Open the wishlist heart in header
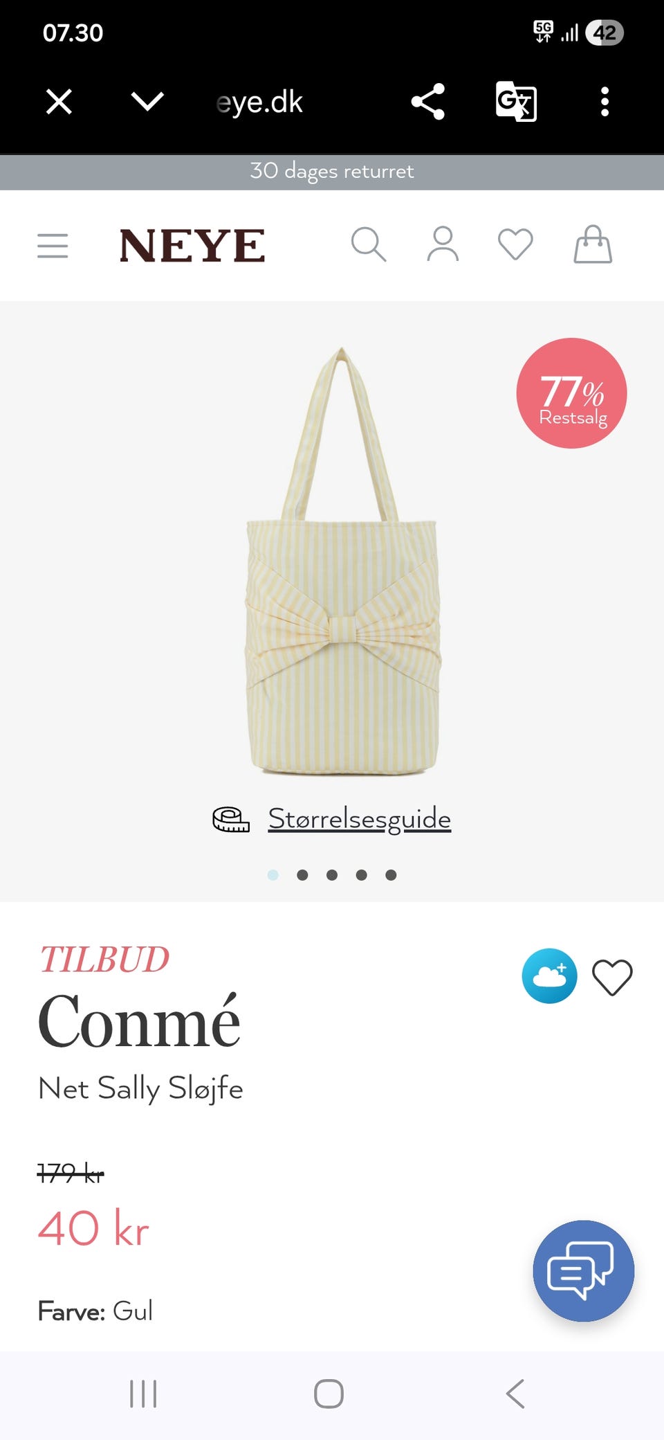This screenshot has height=1440, width=664. click(515, 244)
